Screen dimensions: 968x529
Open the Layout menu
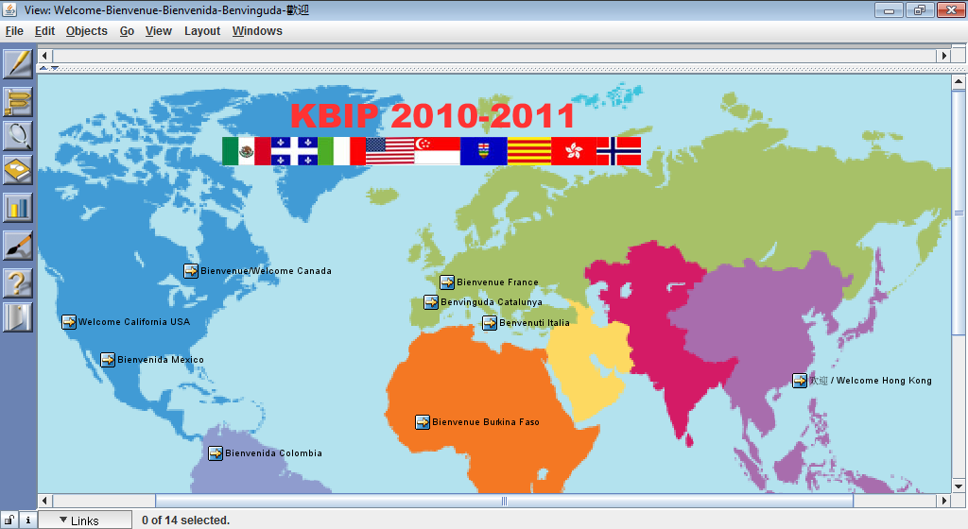coord(202,31)
